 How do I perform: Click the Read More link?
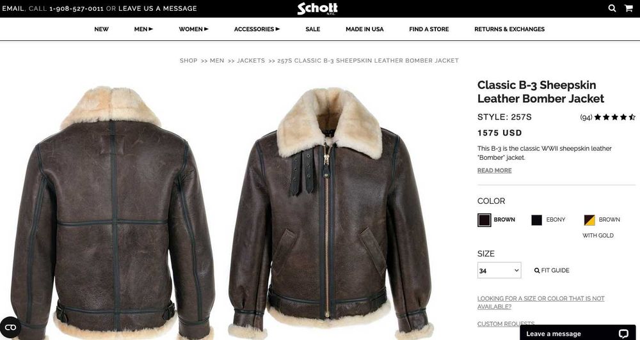pyautogui.click(x=494, y=171)
